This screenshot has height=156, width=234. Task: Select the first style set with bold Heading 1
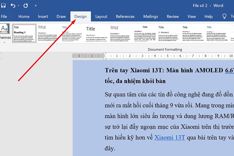[x=24, y=33]
